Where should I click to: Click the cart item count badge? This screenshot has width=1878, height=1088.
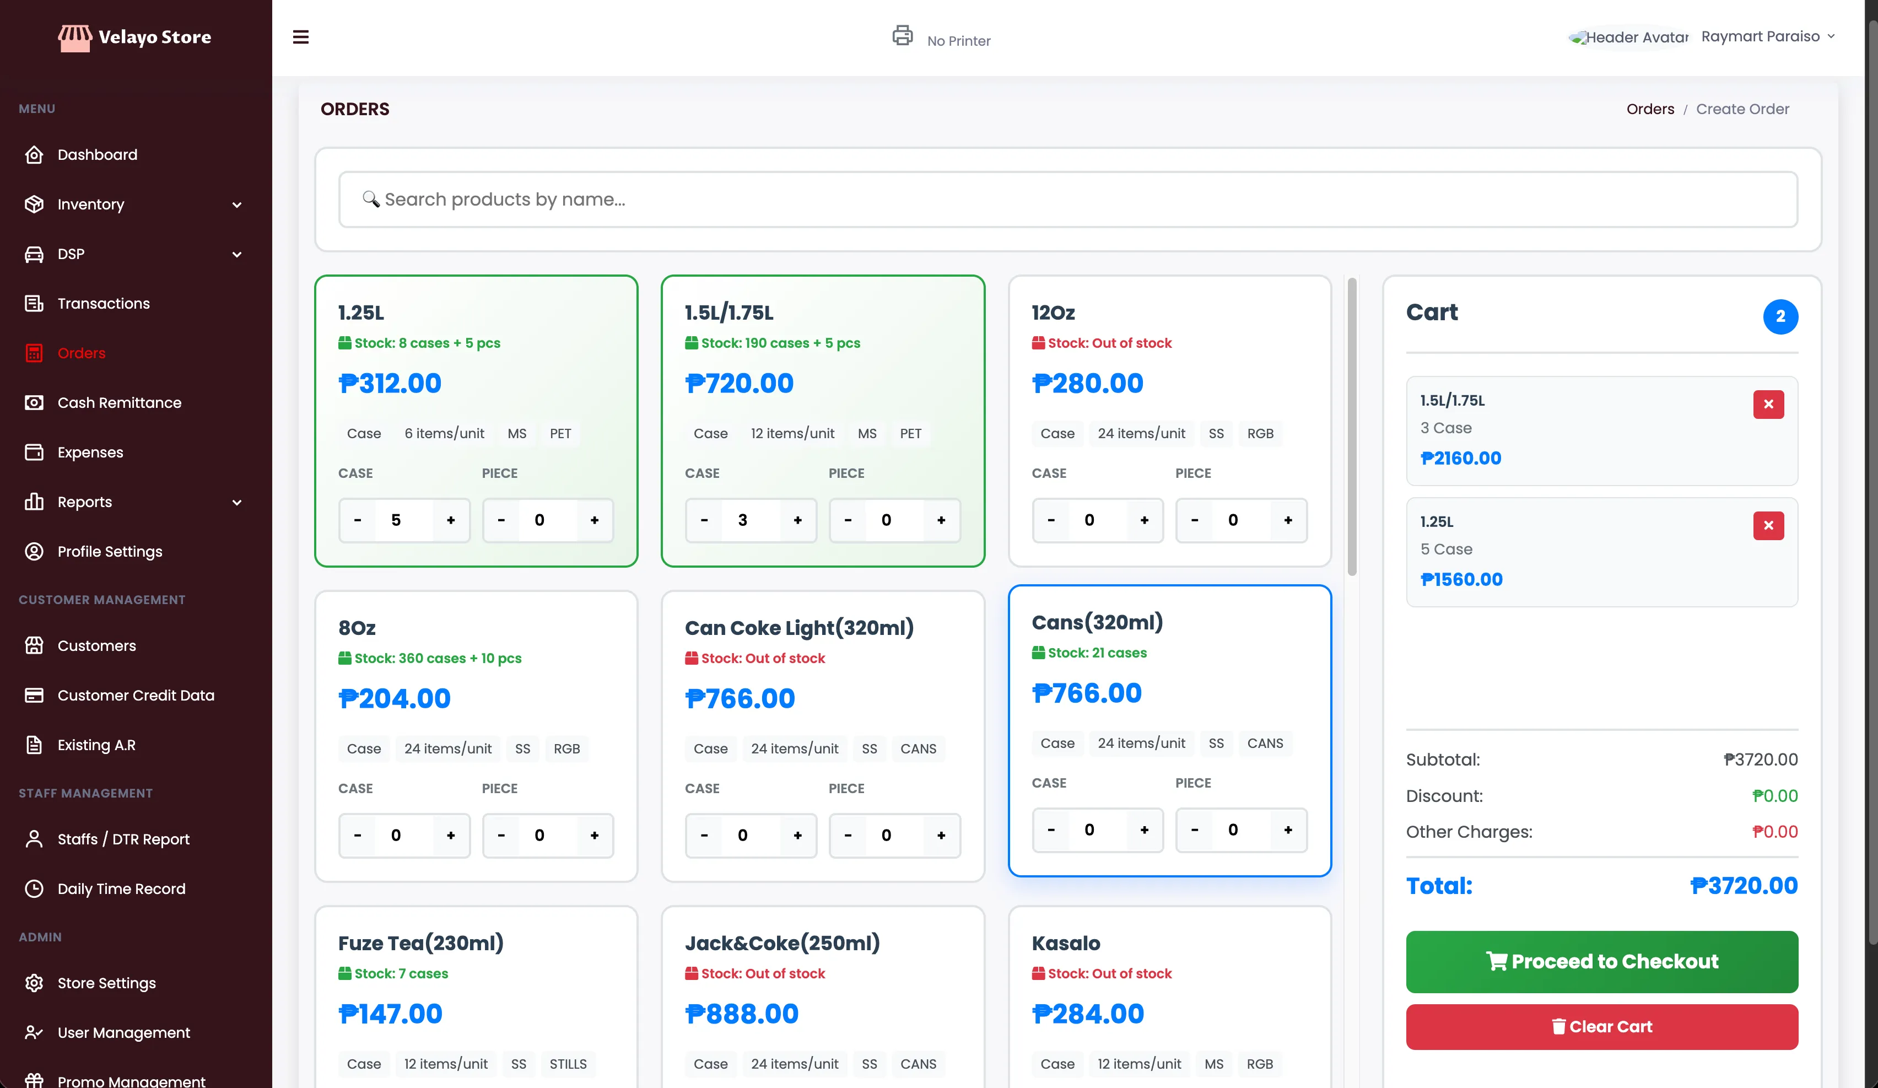[1780, 317]
